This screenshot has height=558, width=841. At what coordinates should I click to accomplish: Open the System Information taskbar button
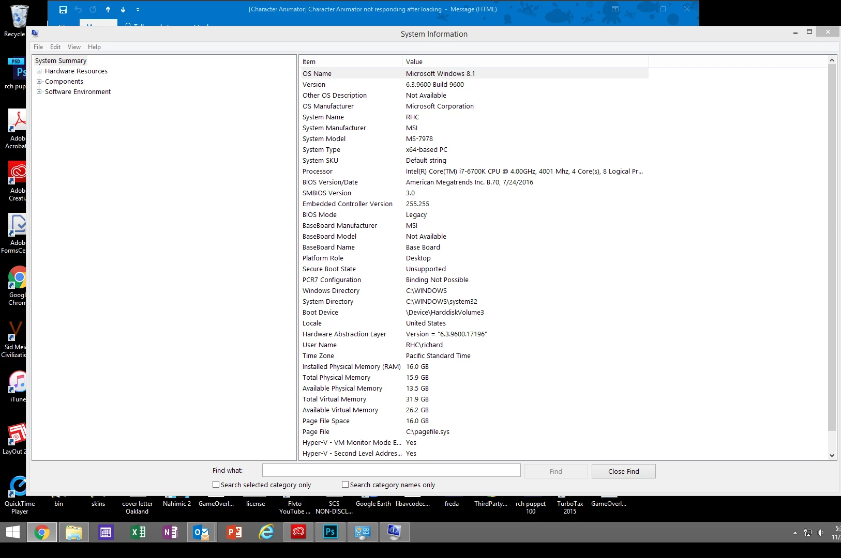click(394, 532)
